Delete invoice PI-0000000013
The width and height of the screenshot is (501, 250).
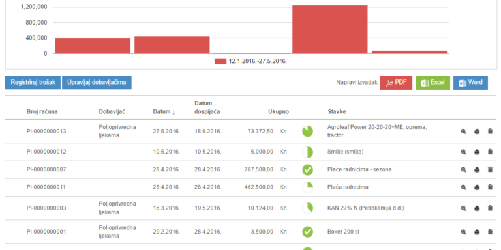point(490,132)
